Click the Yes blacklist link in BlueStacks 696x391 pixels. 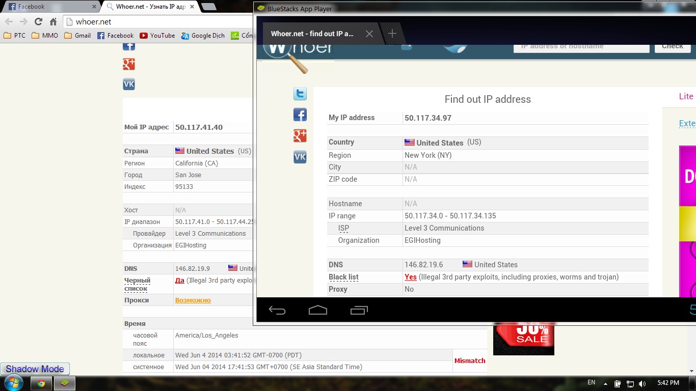(x=411, y=277)
